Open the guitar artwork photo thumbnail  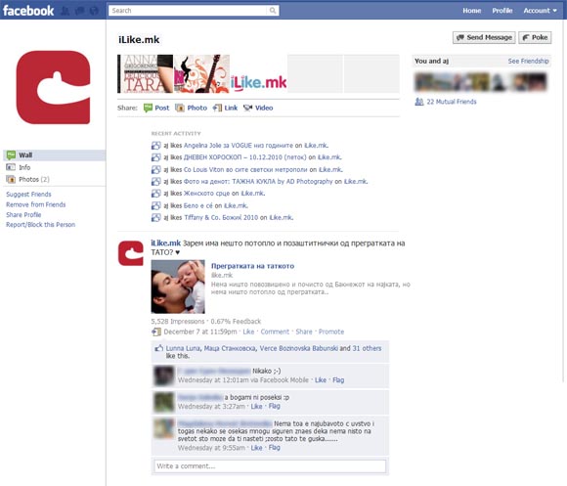point(201,73)
